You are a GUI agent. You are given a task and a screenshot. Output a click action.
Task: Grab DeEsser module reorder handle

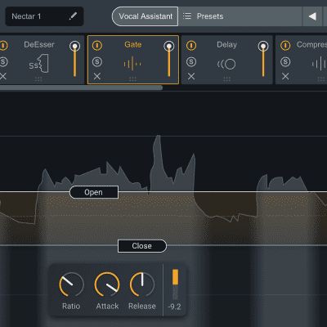click(38, 79)
